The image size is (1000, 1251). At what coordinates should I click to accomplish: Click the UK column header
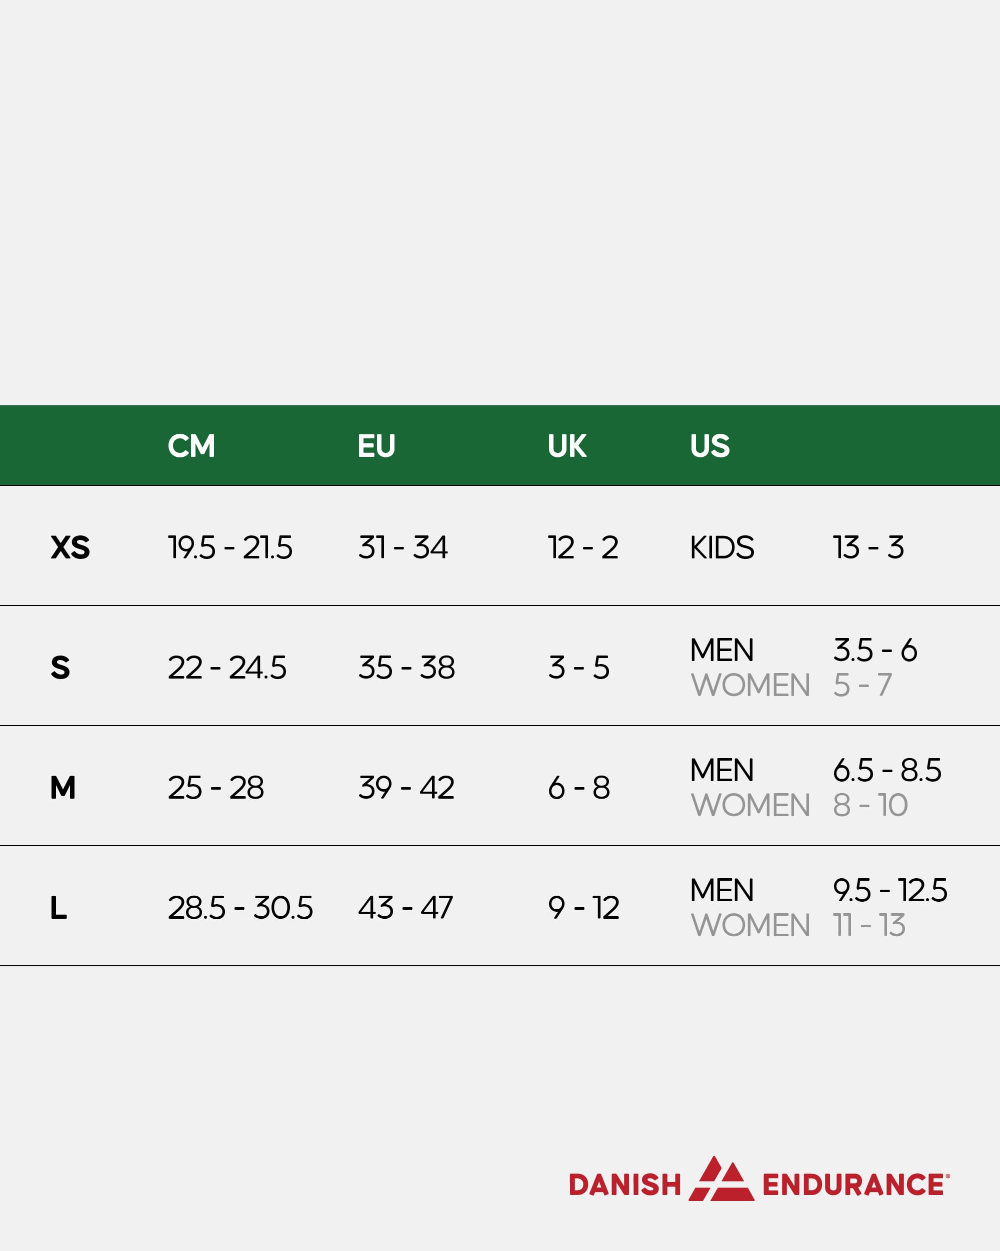(566, 446)
